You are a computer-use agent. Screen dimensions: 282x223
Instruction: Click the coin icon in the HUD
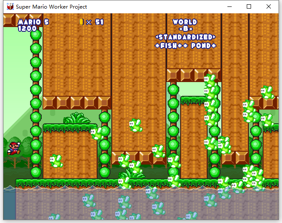pyautogui.click(x=82, y=22)
